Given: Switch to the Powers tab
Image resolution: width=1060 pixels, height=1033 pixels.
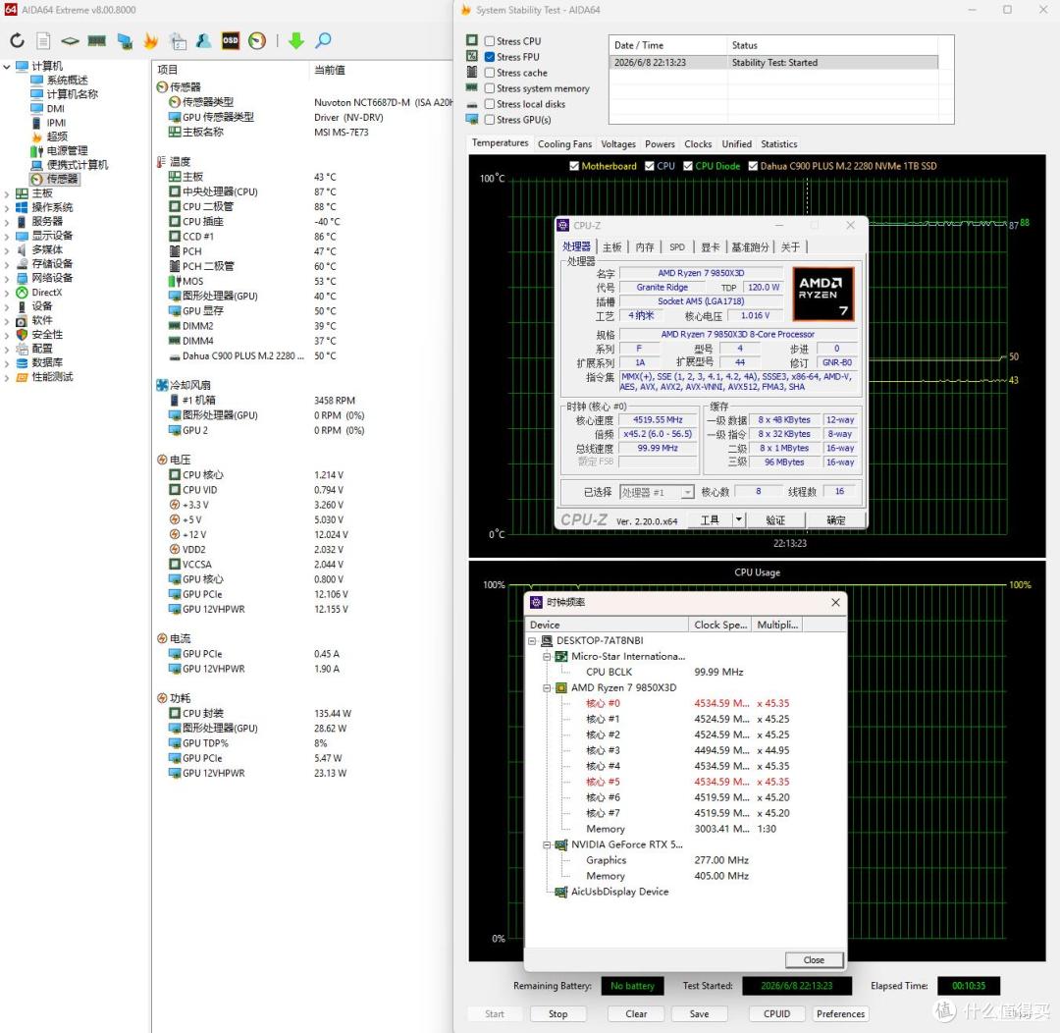Looking at the screenshot, I should click(x=660, y=144).
